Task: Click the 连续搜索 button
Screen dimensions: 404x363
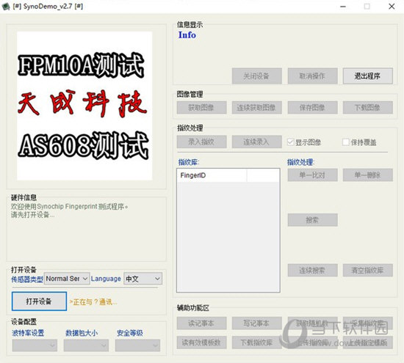Action: 312,271
